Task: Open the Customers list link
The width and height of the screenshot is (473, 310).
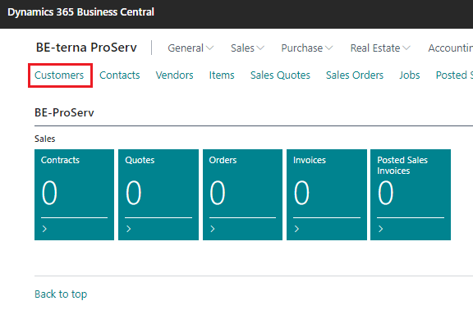Action: pos(59,75)
